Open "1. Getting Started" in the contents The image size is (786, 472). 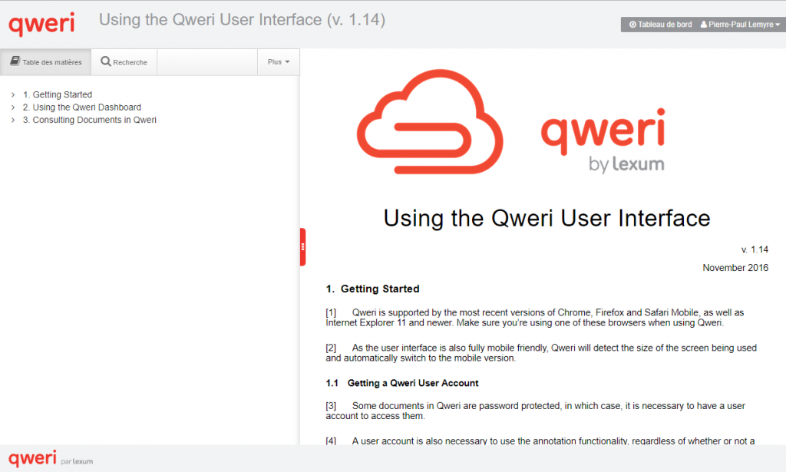point(58,95)
